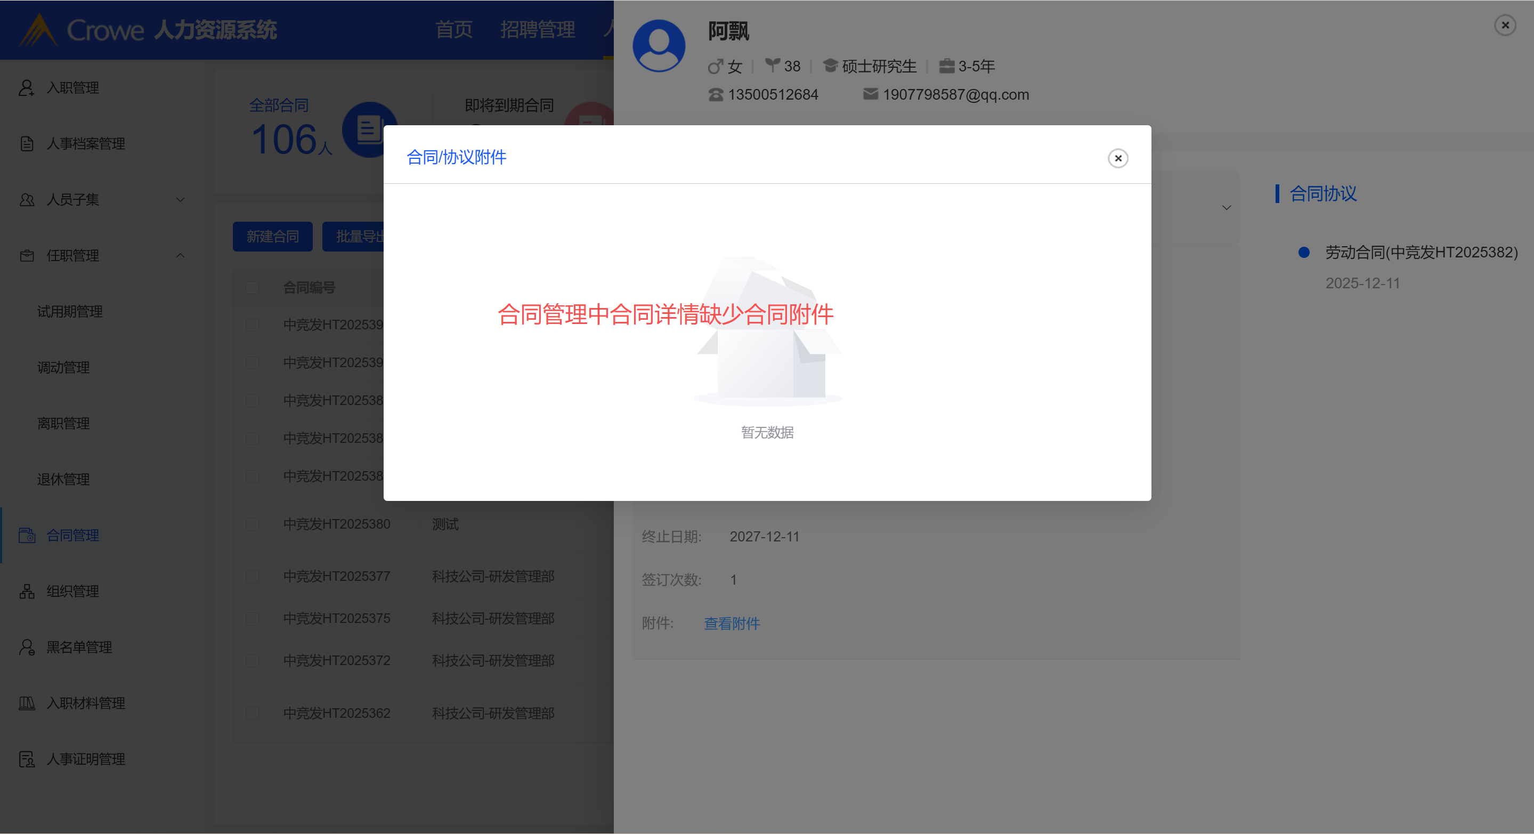Select 劳动合同(中竞发HT2025382) timeline entry

point(1421,252)
